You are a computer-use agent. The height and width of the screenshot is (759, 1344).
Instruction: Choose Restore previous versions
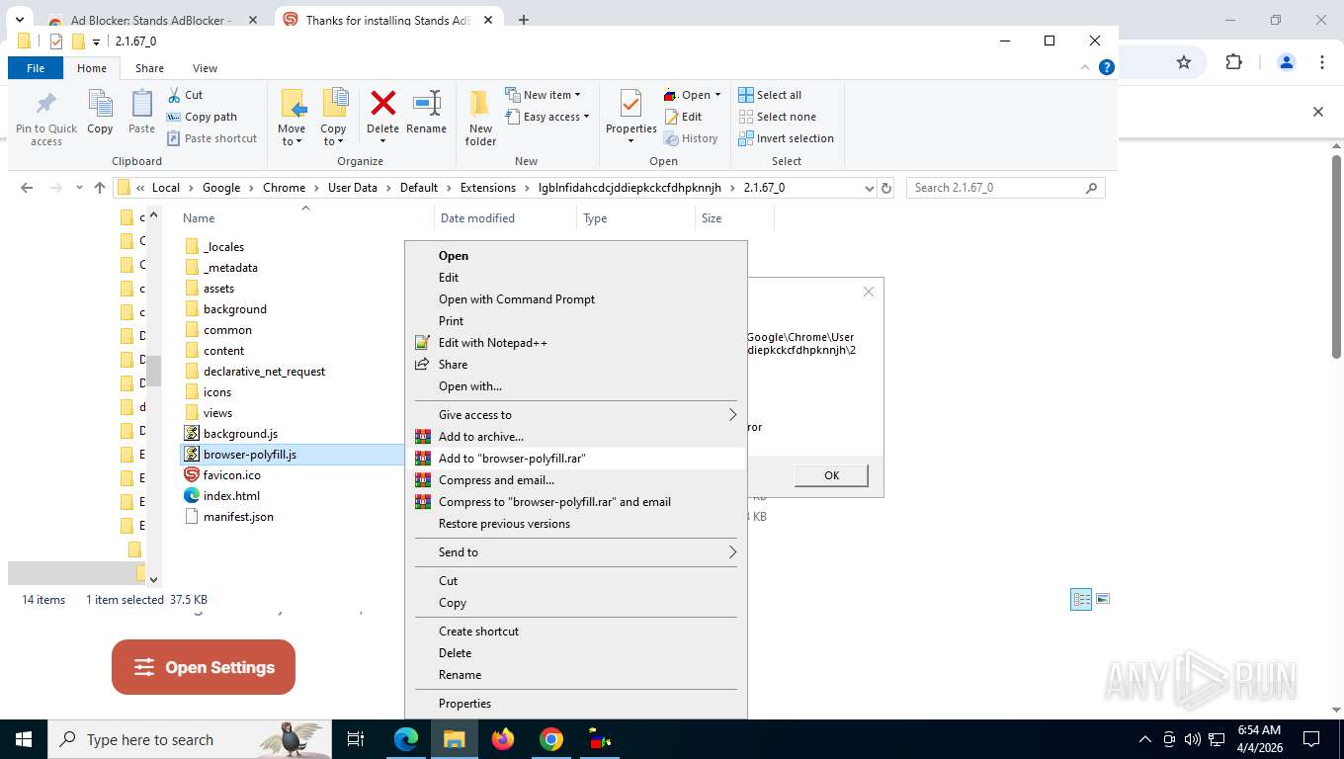click(x=576, y=524)
